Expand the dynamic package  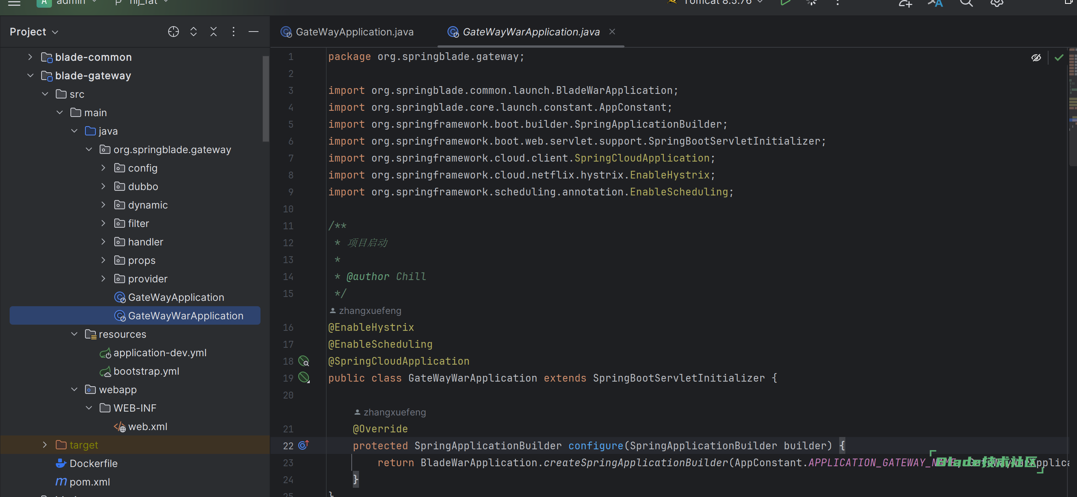click(103, 205)
